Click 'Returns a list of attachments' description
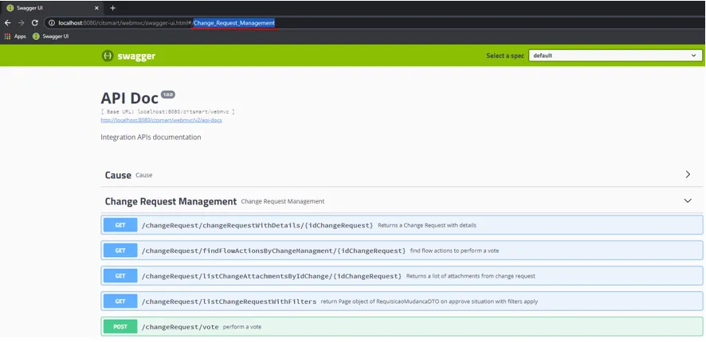Viewport: 706px width, 342px height. pyautogui.click(x=470, y=276)
